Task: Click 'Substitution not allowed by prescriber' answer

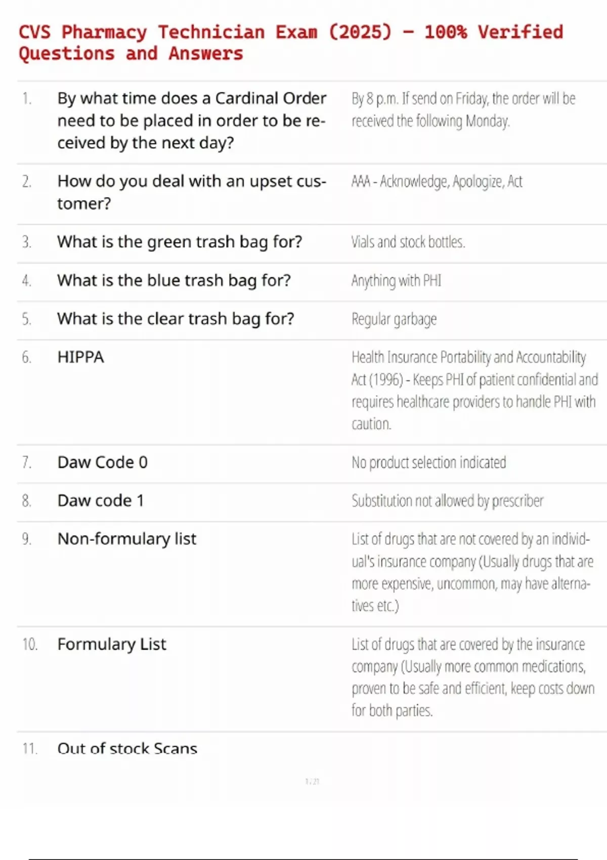Action: 447,501
